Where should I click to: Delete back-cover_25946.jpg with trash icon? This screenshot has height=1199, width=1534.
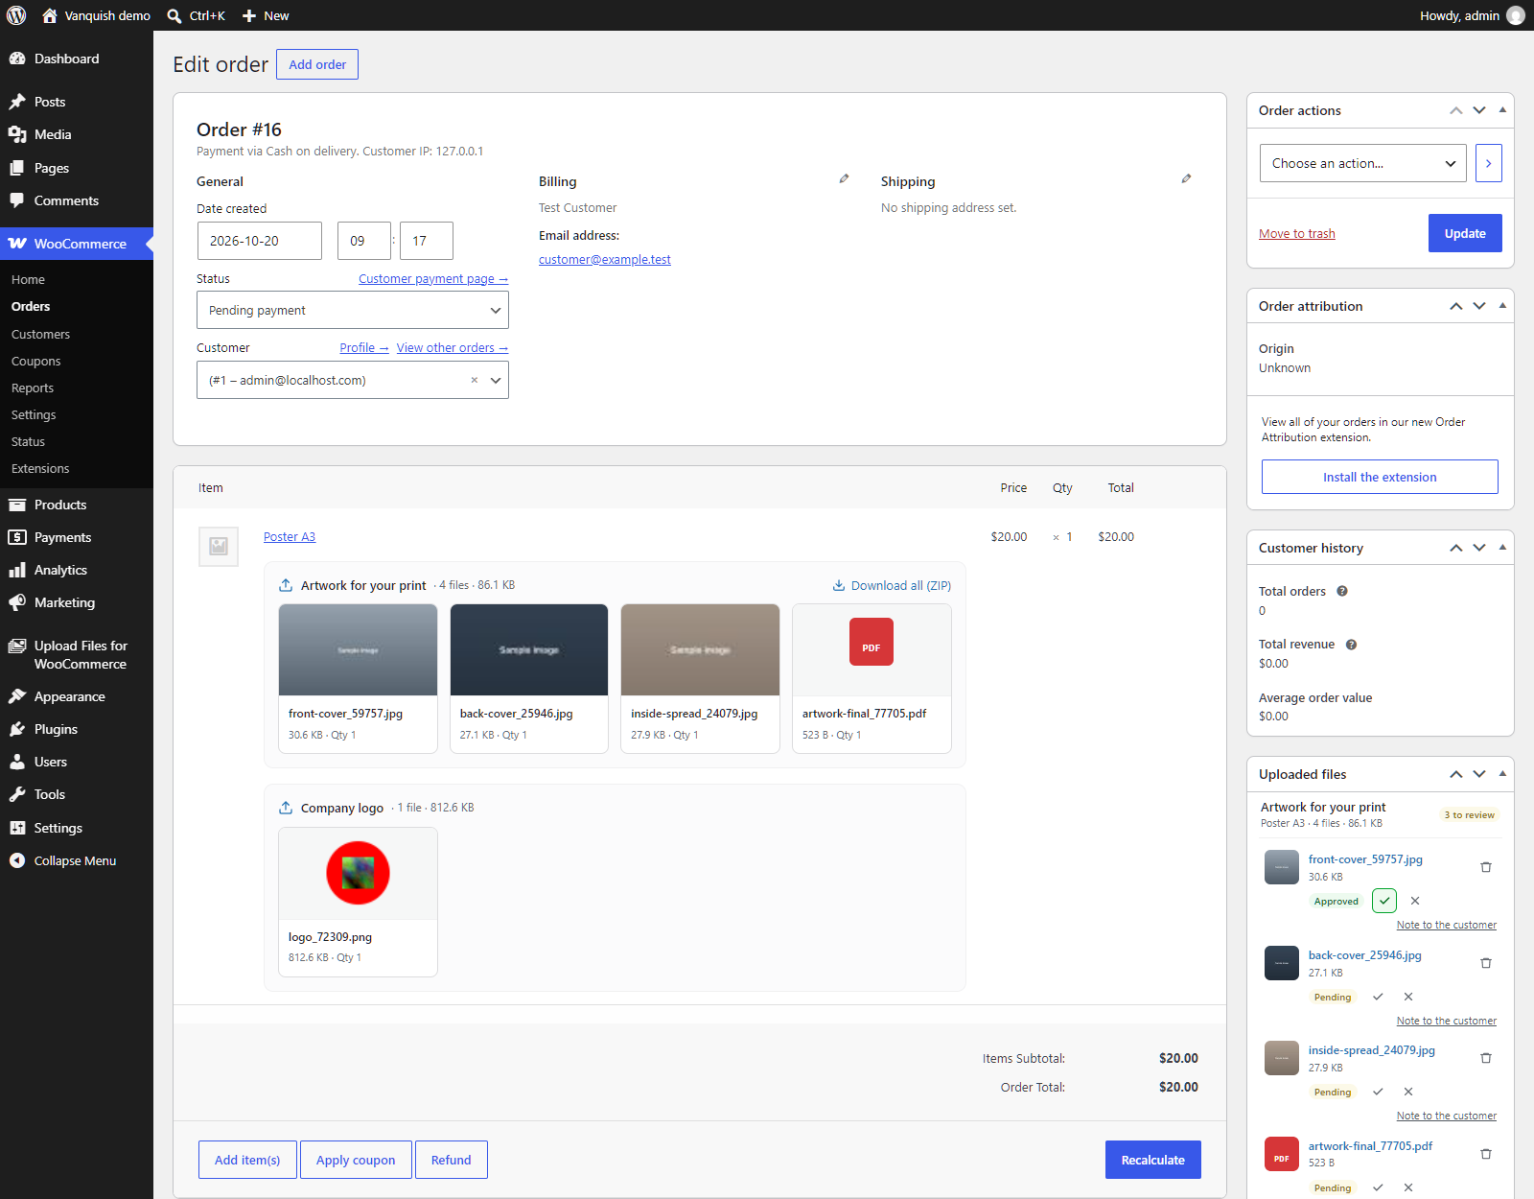point(1486,963)
